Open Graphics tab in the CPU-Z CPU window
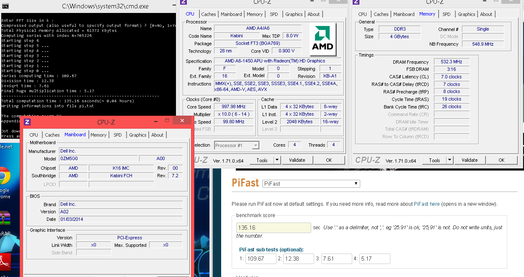524x277 pixels. tap(294, 14)
